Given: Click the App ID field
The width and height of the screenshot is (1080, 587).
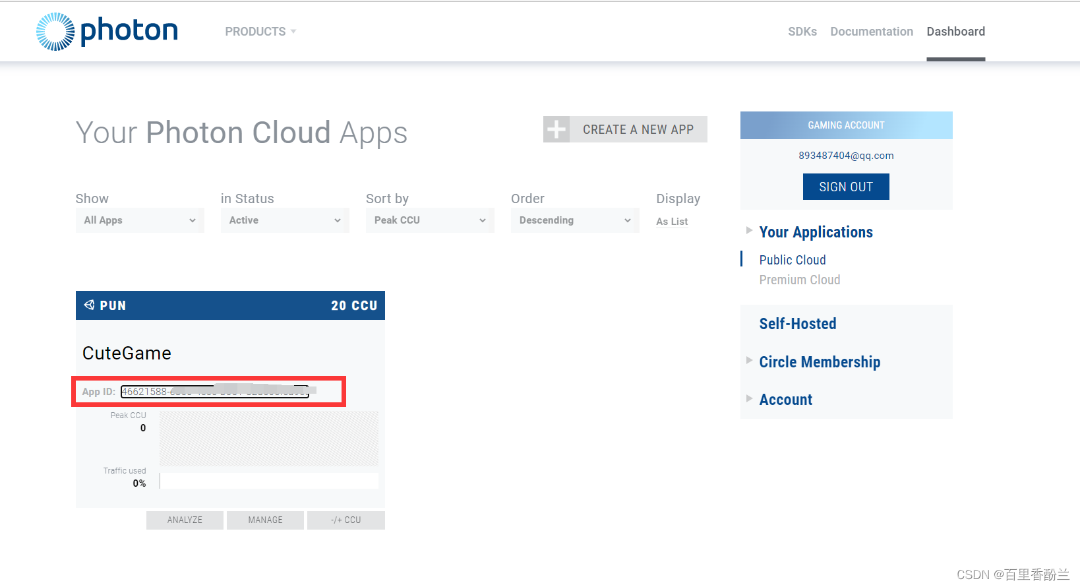Looking at the screenshot, I should point(215,392).
